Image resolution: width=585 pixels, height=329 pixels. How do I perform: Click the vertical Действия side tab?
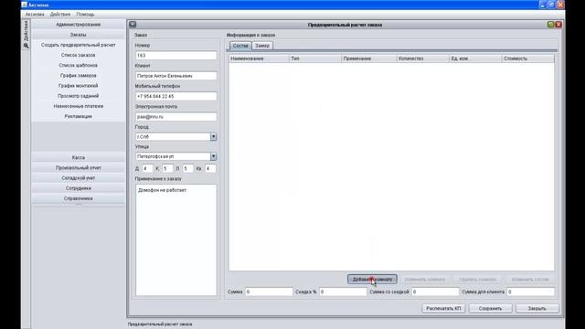tap(26, 30)
